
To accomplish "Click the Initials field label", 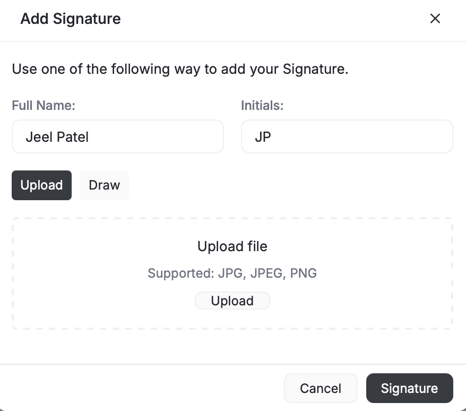I will pyautogui.click(x=262, y=105).
